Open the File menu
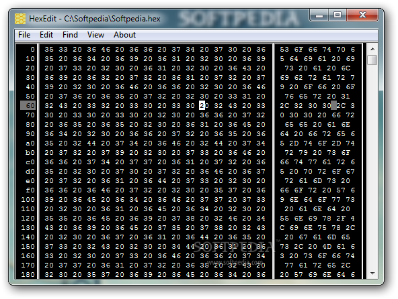The width and height of the screenshot is (398, 299). (24, 35)
